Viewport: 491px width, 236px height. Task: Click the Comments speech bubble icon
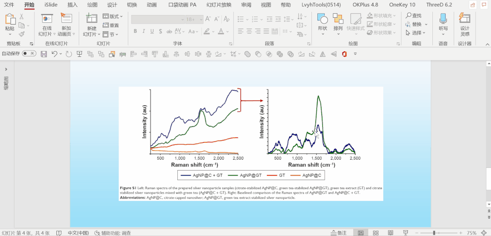(x=485, y=5)
